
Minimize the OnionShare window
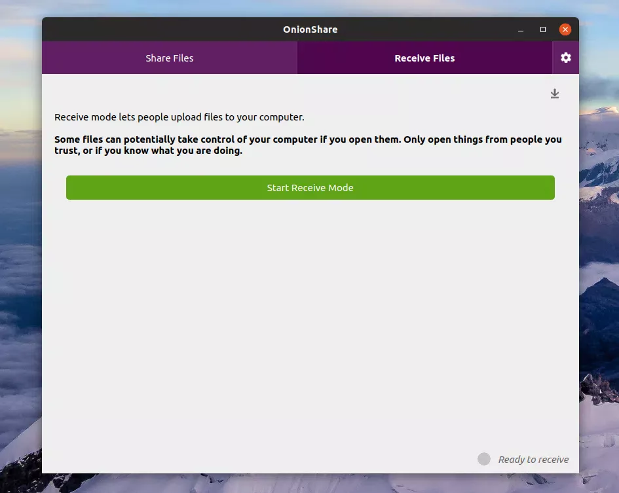click(521, 29)
